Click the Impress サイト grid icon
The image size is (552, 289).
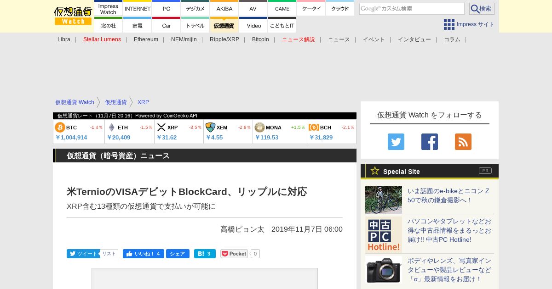tap(449, 24)
